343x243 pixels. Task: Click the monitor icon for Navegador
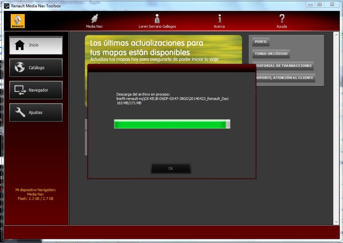pos(20,90)
